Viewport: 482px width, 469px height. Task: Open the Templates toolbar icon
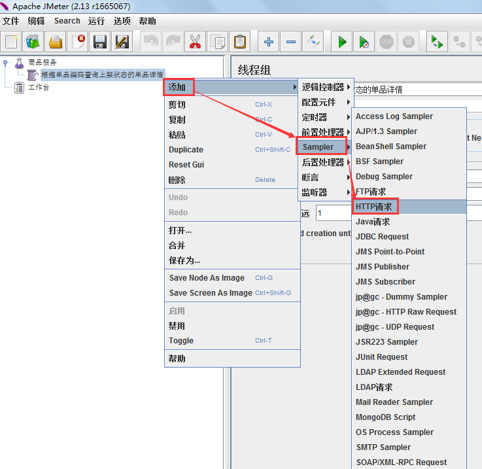[33, 42]
